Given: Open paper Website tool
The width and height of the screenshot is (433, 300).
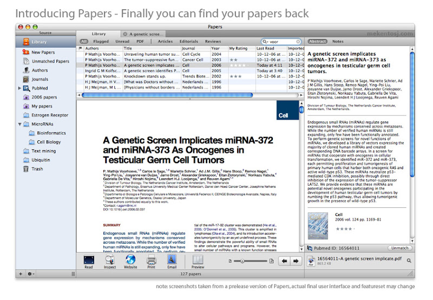Looking at the screenshot, I should [130, 262].
